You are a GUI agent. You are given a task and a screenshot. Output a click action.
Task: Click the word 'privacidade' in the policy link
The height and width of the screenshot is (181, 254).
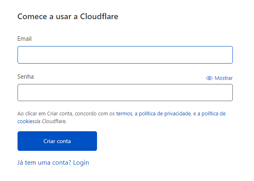(x=177, y=114)
